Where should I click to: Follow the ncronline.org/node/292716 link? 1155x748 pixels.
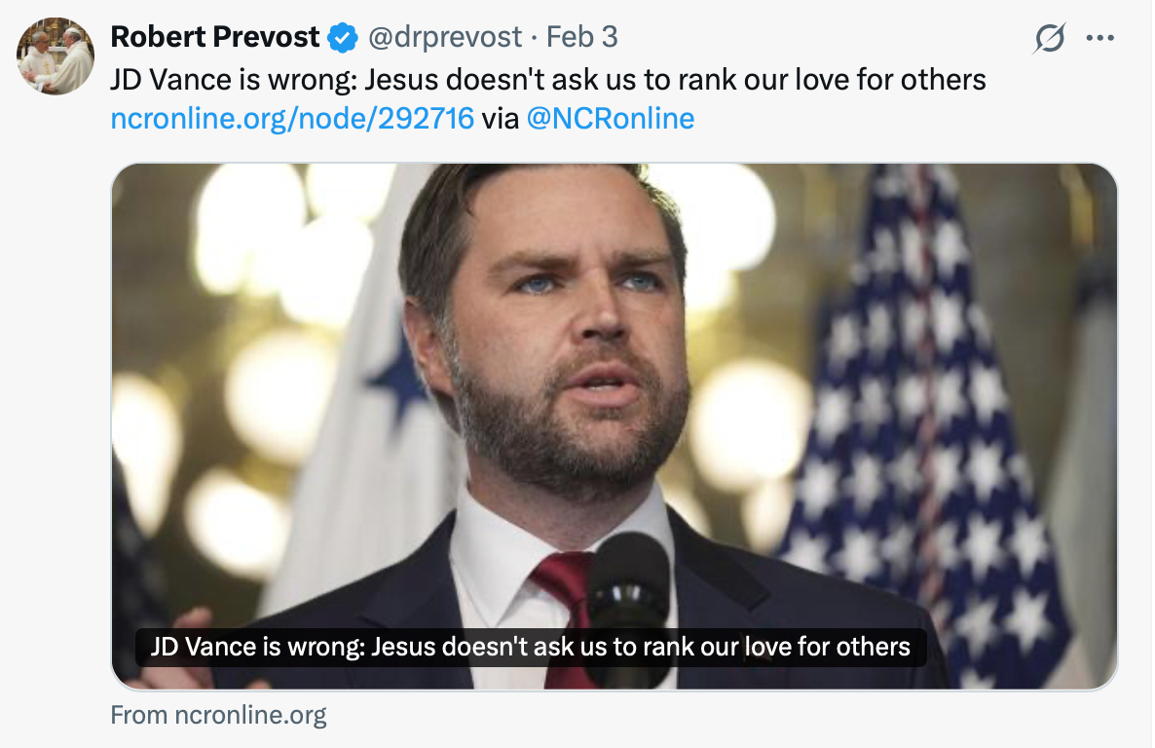pos(292,119)
